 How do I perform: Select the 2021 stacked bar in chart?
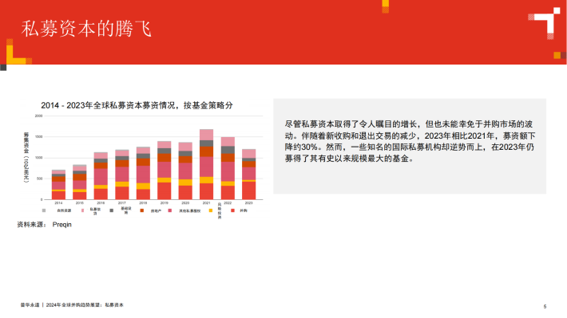coord(207,164)
